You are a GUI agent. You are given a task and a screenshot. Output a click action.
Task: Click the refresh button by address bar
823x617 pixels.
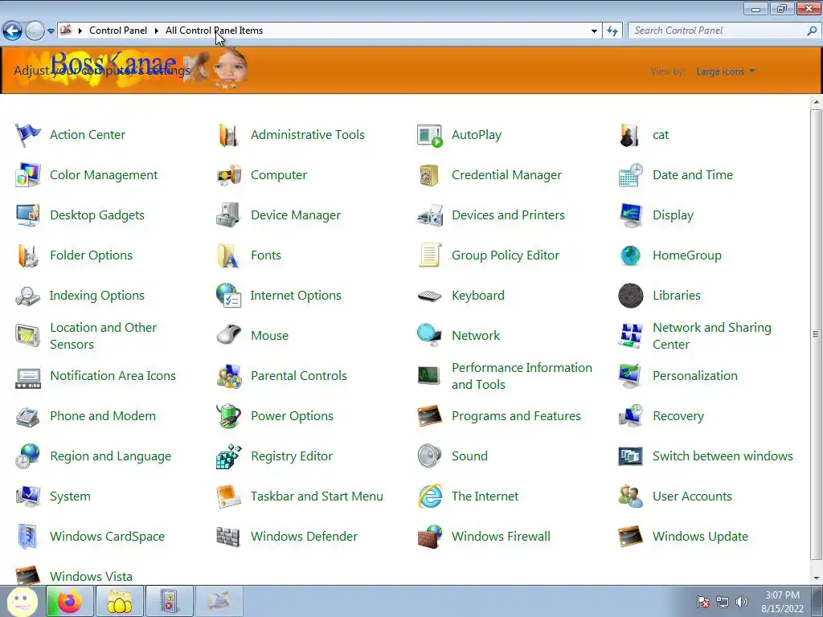click(612, 31)
